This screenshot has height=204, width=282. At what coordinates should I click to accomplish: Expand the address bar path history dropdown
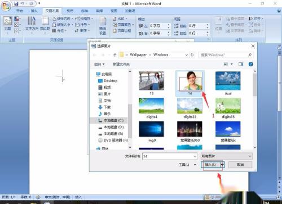pos(187,55)
